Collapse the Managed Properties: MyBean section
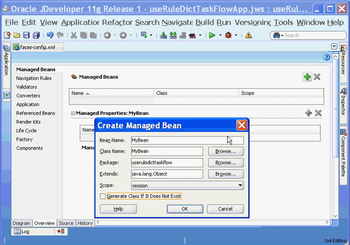This screenshot has height=245, width=350. [x=73, y=113]
